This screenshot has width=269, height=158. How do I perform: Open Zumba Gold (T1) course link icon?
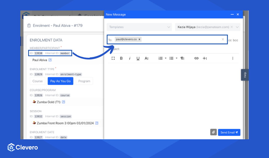pos(64,102)
